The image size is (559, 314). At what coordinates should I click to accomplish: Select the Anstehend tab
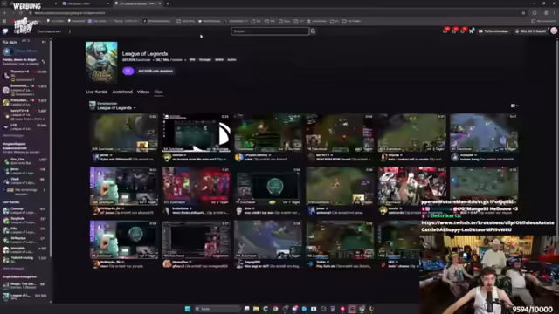click(122, 92)
